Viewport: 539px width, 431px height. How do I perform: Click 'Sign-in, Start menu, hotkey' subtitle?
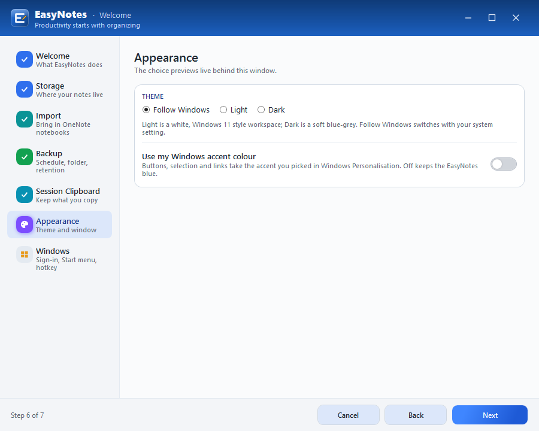point(66,264)
